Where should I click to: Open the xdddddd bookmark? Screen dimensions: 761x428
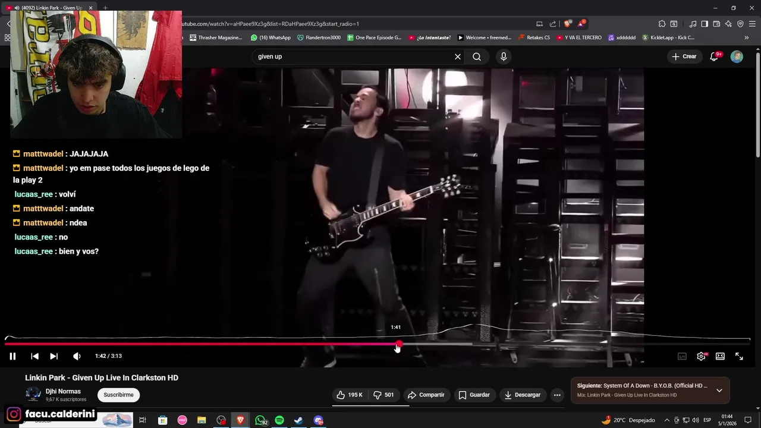(x=621, y=37)
